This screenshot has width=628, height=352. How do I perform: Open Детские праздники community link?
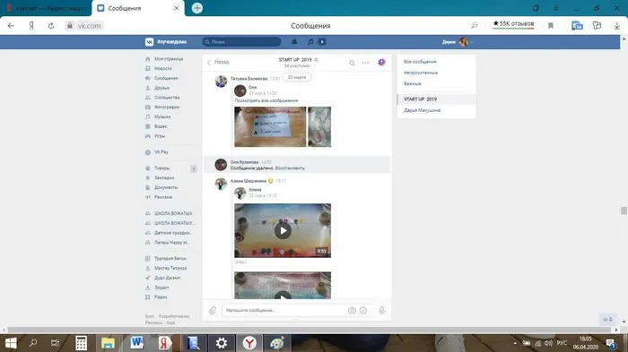pyautogui.click(x=172, y=232)
